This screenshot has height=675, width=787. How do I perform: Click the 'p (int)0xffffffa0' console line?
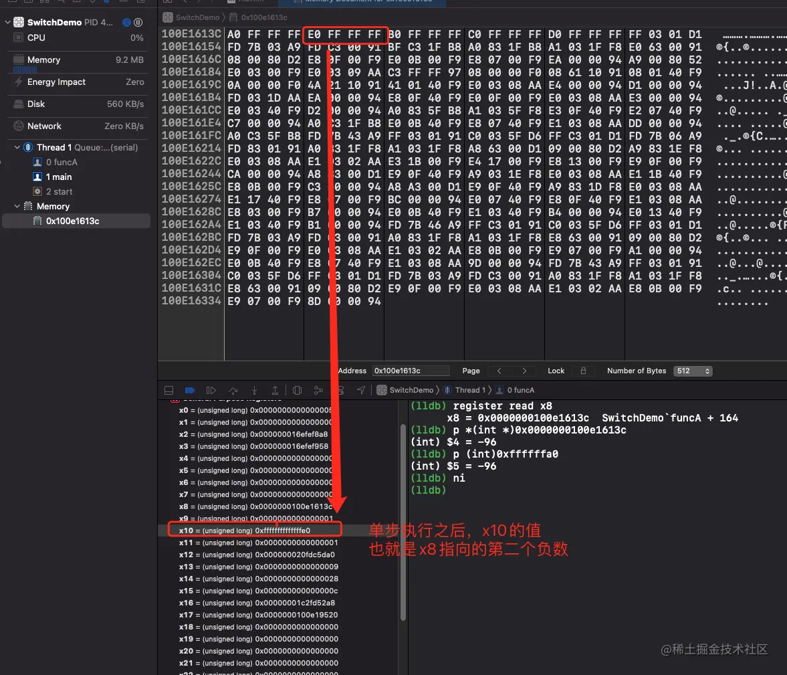[484, 454]
